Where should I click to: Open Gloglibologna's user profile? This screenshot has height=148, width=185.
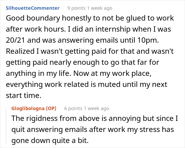(x=28, y=108)
